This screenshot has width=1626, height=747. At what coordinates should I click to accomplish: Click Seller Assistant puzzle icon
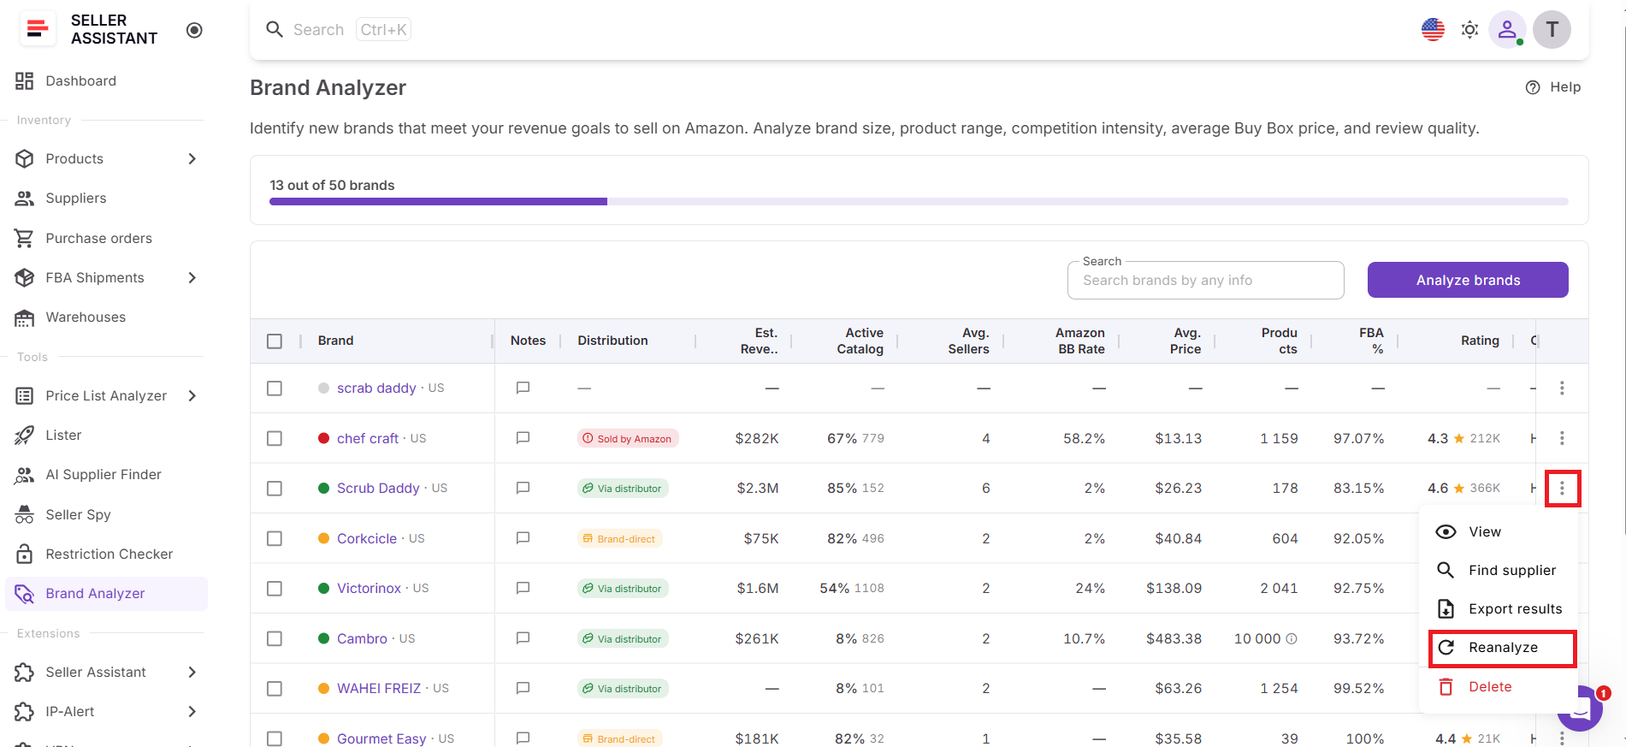pos(24,672)
